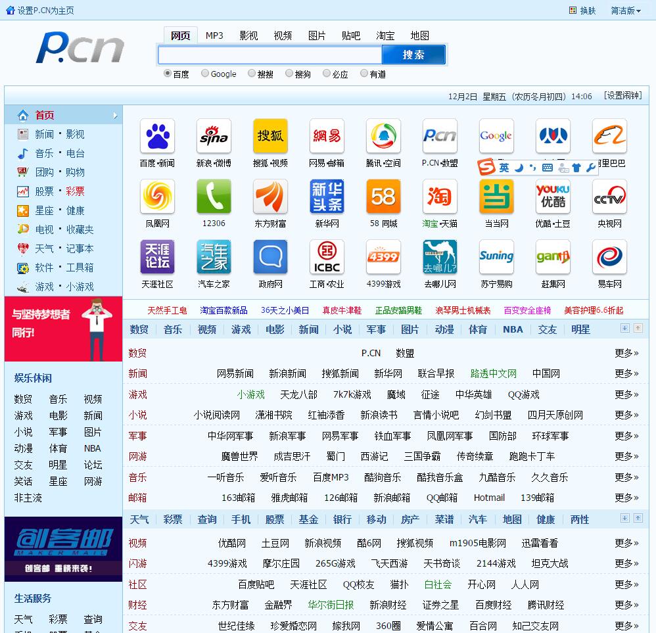The width and height of the screenshot is (656, 633).
Task: Click the Suning icon
Action: tap(496, 257)
